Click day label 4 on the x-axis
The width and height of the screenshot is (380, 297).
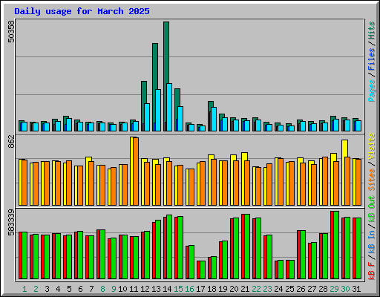pos(58,289)
